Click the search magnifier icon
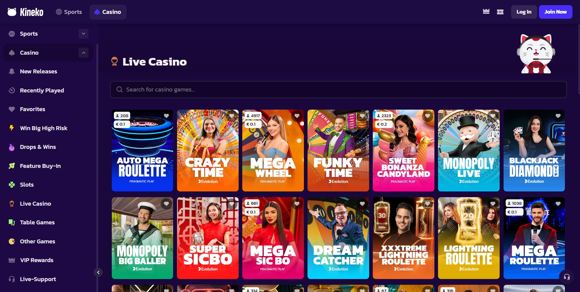The width and height of the screenshot is (580, 292). click(120, 90)
